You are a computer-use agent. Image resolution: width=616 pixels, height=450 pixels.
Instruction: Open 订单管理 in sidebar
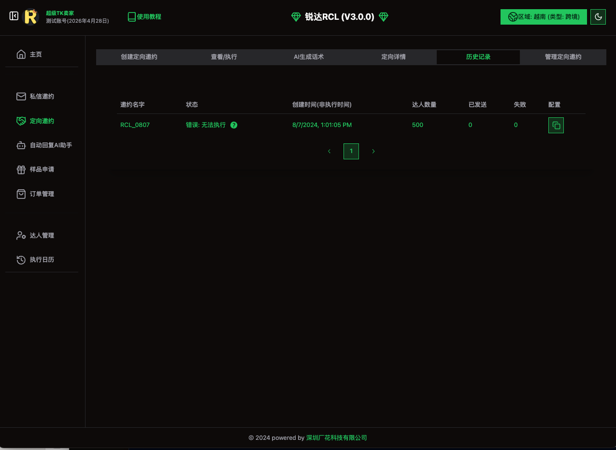tap(42, 194)
